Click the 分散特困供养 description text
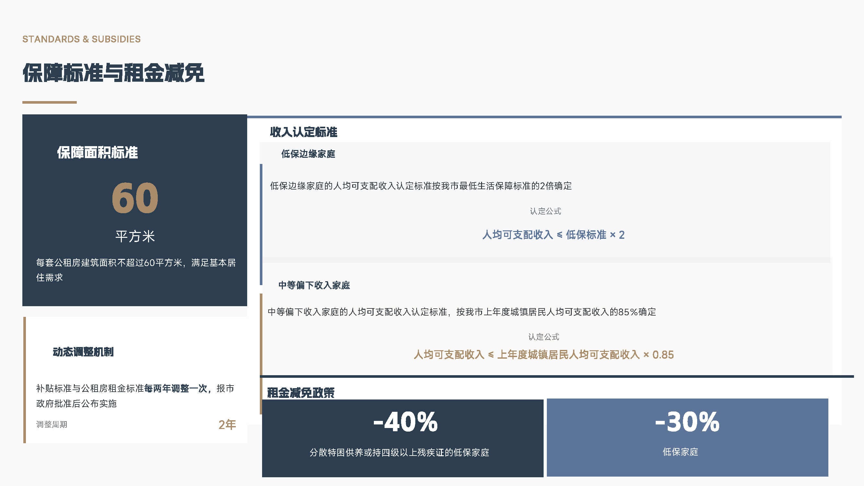 (399, 452)
